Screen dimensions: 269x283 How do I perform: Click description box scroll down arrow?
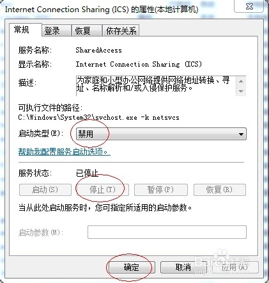(x=241, y=91)
